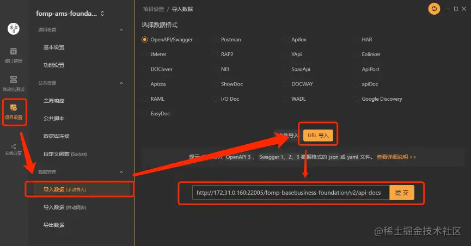Screen dimensions: 471x246
Task: Select the NEI format option
Action: click(221, 69)
